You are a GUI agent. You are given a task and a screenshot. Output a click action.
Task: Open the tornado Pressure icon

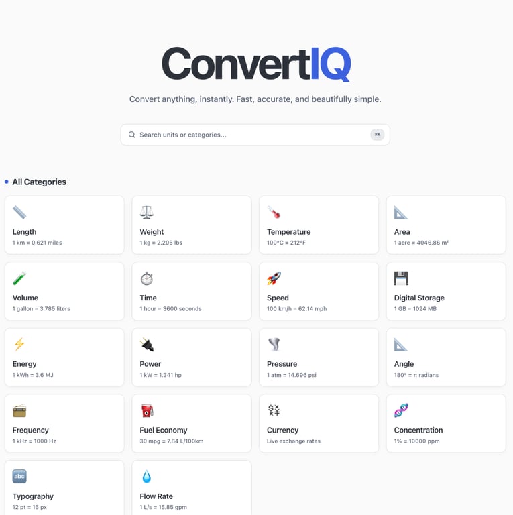point(274,344)
